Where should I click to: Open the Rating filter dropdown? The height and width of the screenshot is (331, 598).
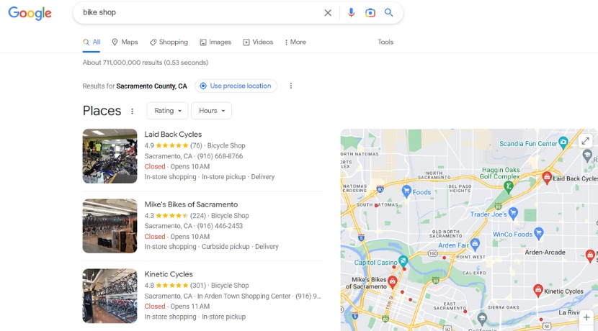(x=167, y=111)
